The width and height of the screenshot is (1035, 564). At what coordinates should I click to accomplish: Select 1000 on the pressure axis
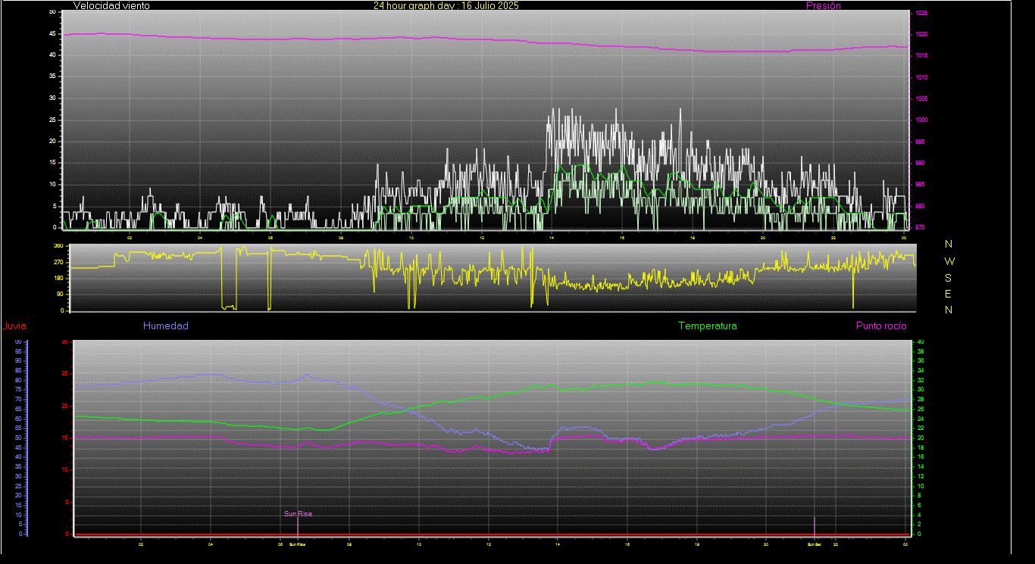[921, 120]
